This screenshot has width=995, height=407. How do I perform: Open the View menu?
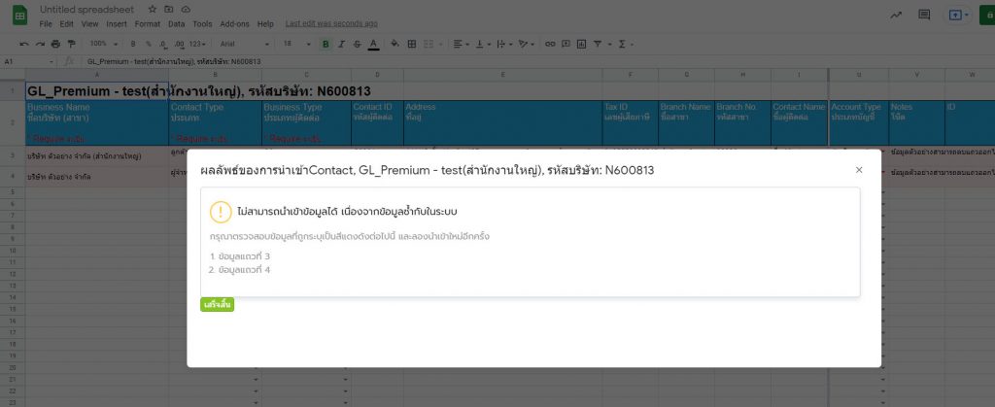89,24
